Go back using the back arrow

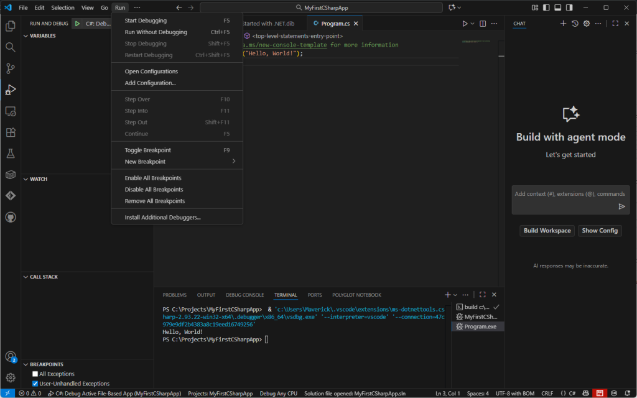(179, 7)
